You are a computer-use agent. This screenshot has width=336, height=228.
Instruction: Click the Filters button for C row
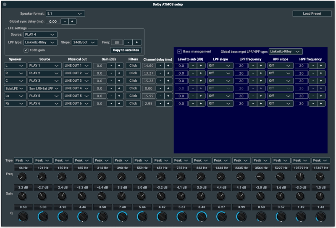click(x=133, y=81)
